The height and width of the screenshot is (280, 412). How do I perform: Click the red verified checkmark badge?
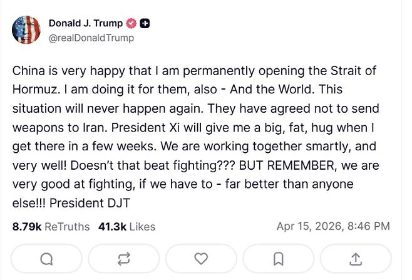pyautogui.click(x=130, y=24)
